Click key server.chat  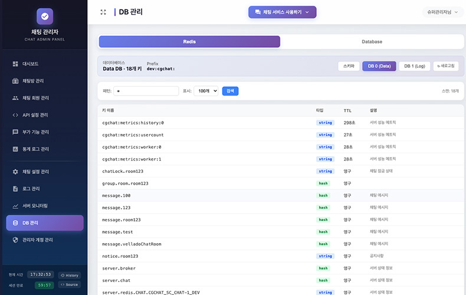[116, 280]
